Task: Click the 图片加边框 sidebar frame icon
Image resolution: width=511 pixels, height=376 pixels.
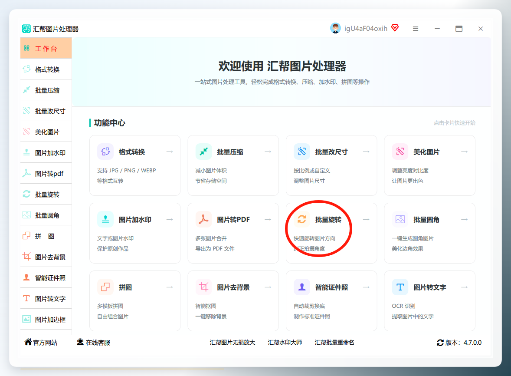Action: (26, 319)
